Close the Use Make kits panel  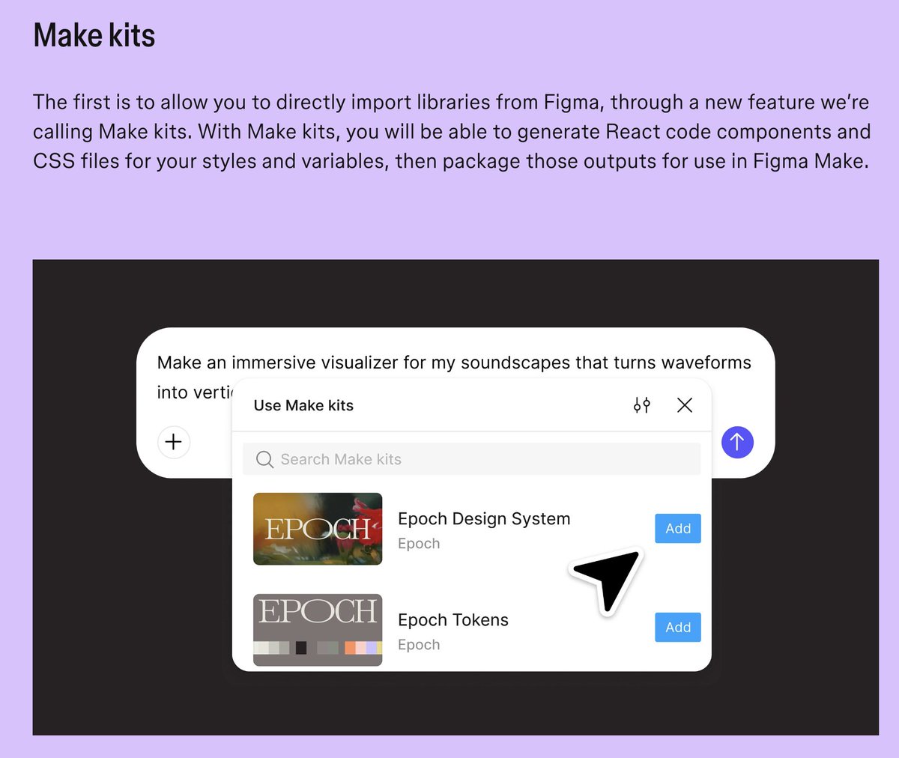[x=685, y=405]
